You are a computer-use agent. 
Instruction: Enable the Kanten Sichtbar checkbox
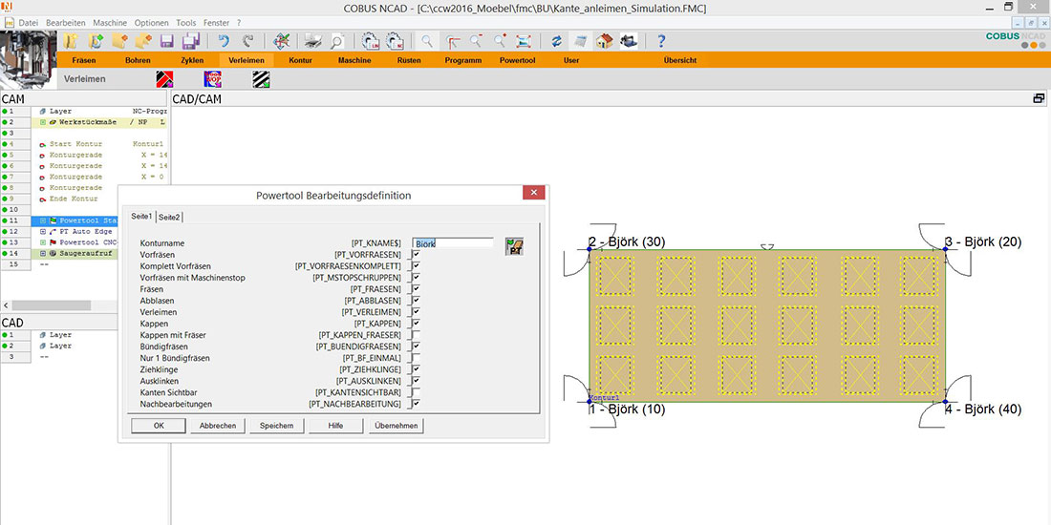click(x=416, y=392)
